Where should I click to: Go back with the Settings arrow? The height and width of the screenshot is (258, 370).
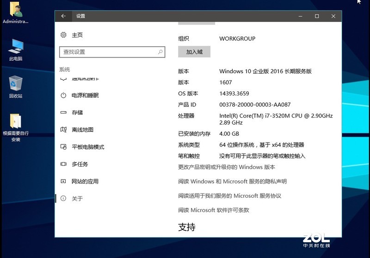click(x=63, y=16)
